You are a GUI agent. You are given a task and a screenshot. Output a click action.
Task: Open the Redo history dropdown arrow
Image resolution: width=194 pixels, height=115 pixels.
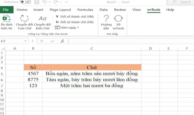pos(61,2)
